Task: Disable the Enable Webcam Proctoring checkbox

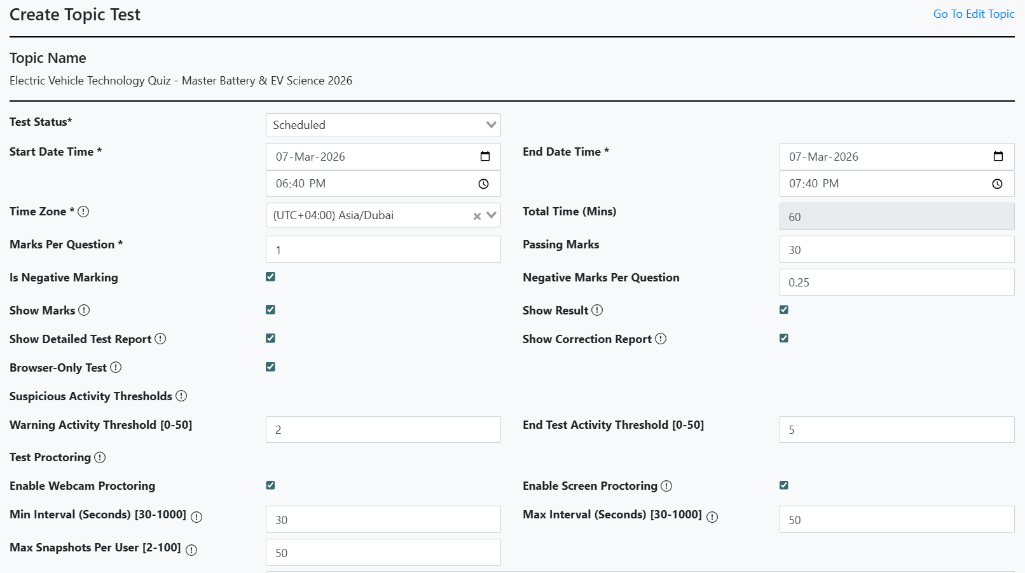Action: tap(270, 485)
